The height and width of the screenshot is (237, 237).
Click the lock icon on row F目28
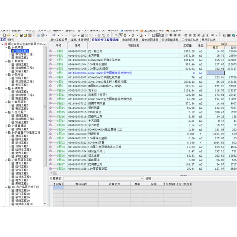click(x=51, y=168)
